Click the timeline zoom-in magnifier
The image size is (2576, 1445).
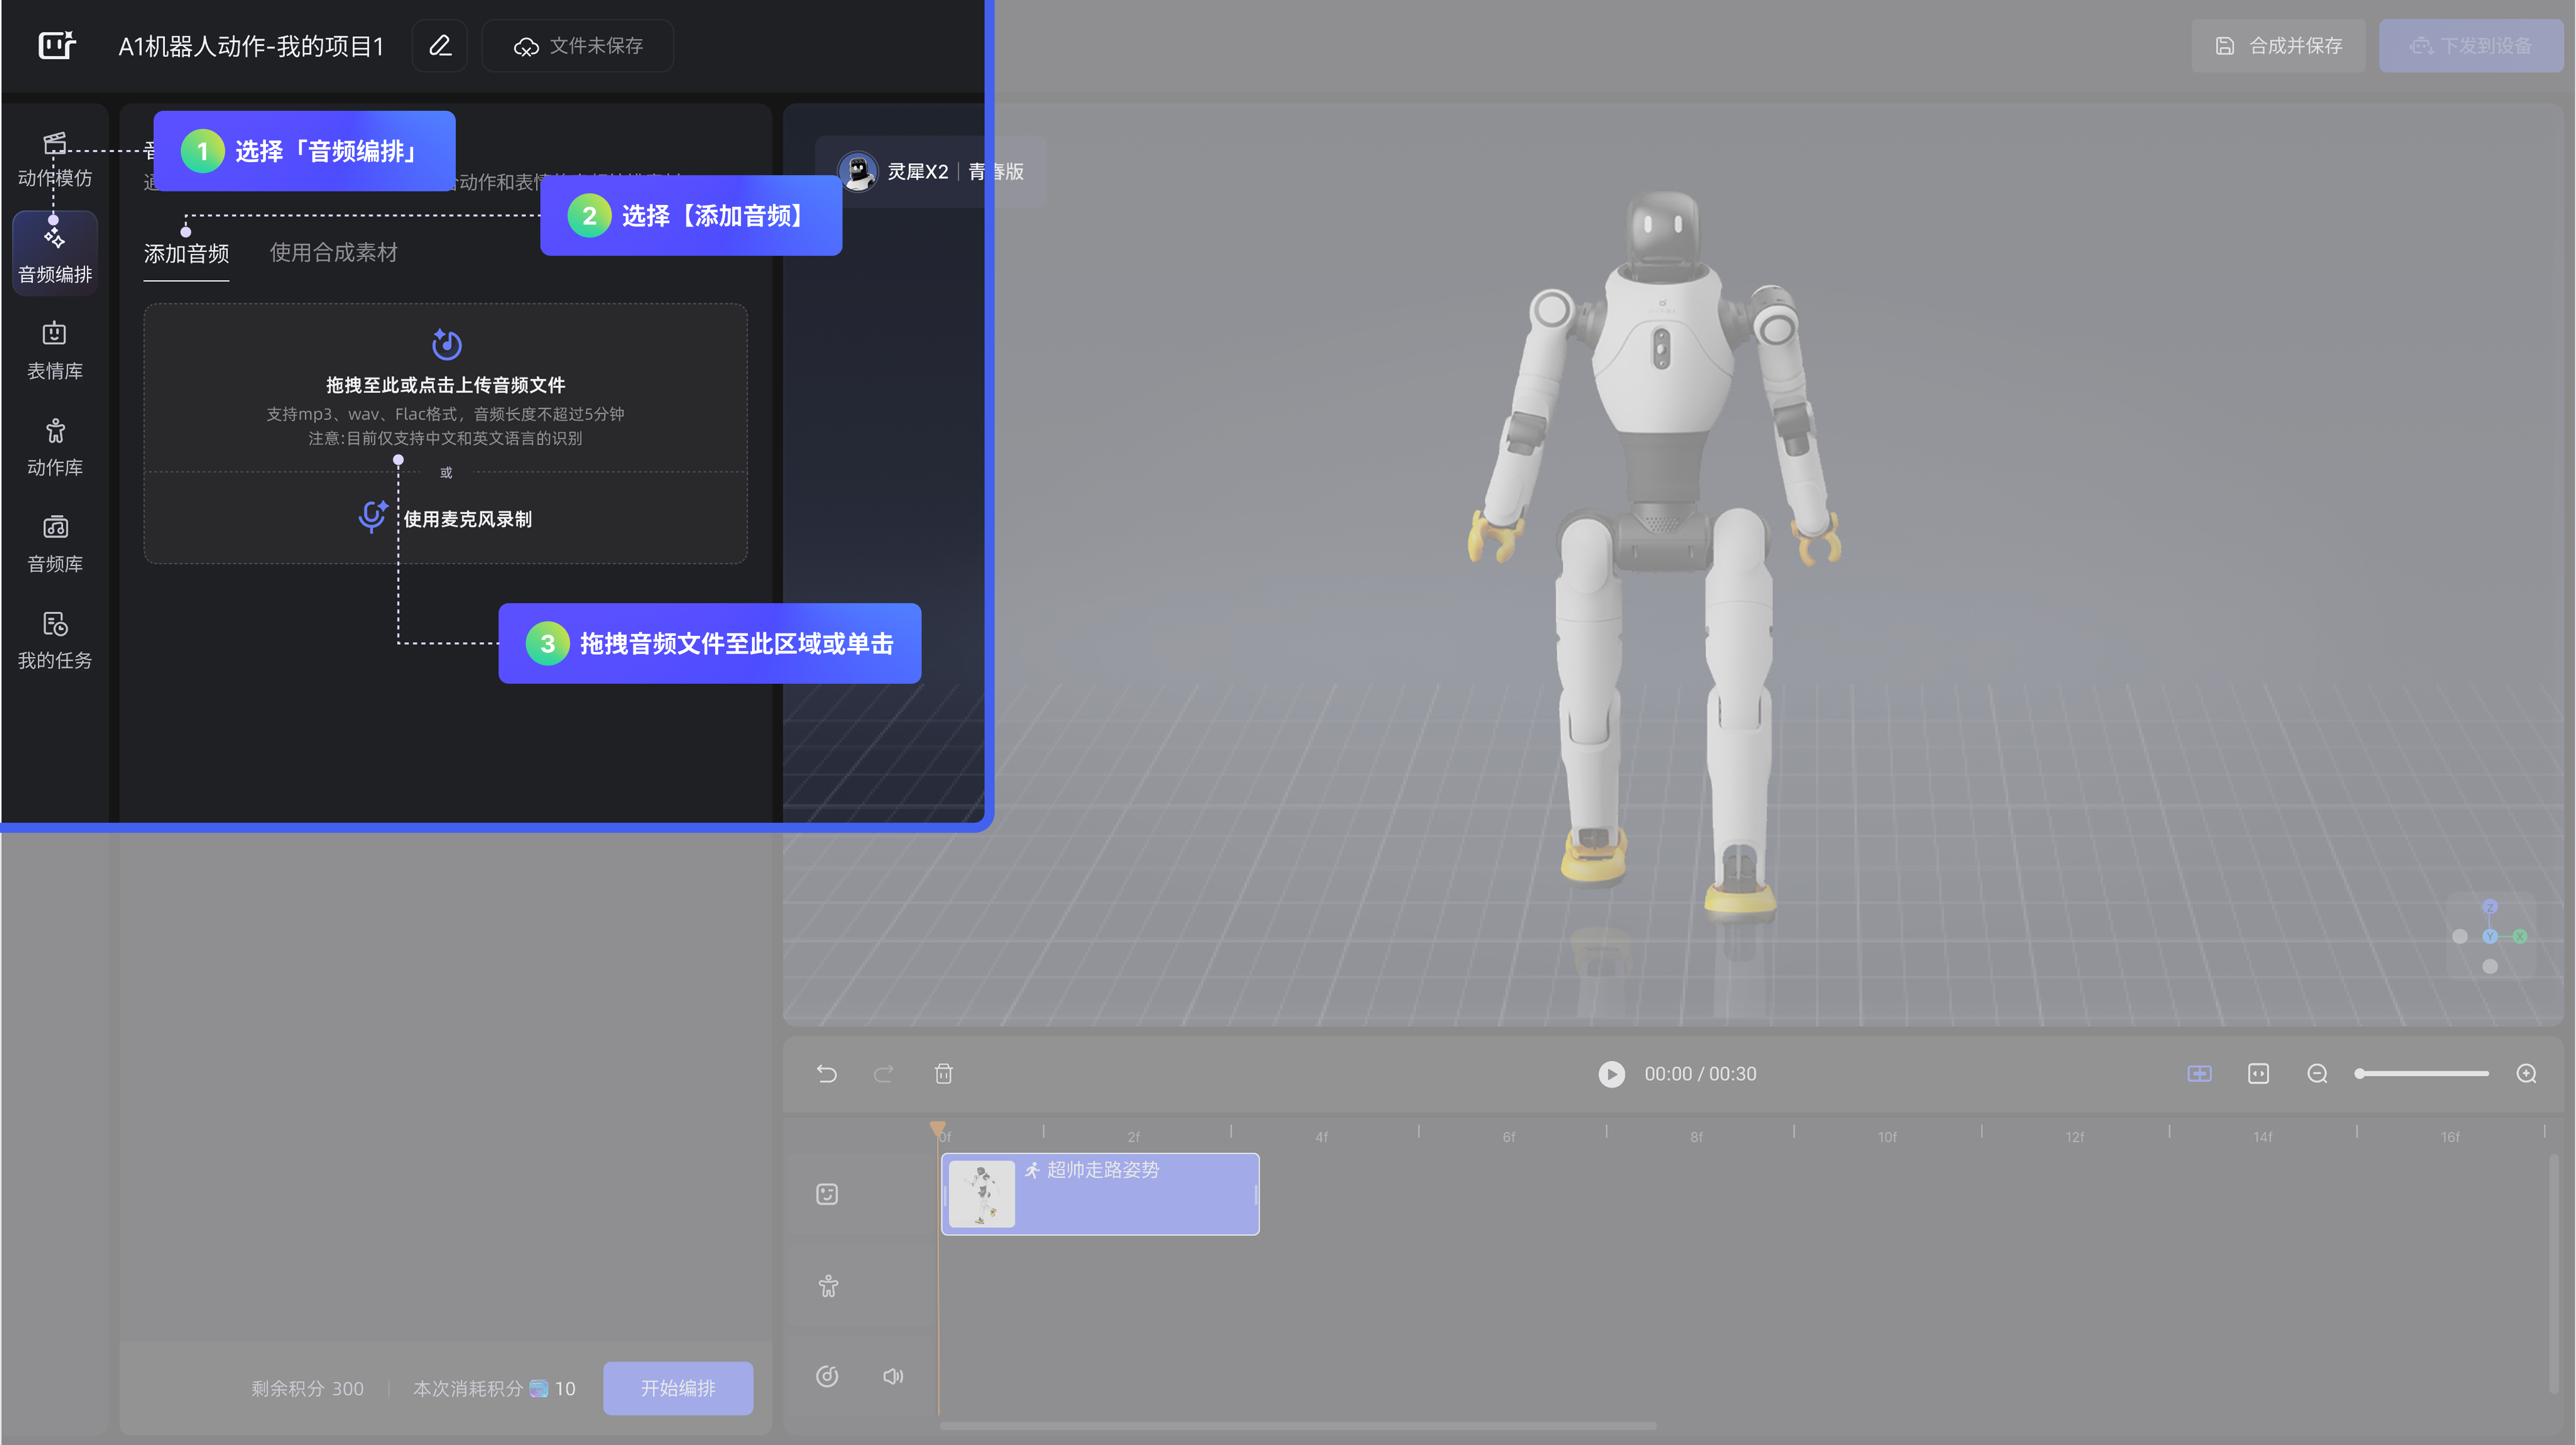click(x=2526, y=1073)
